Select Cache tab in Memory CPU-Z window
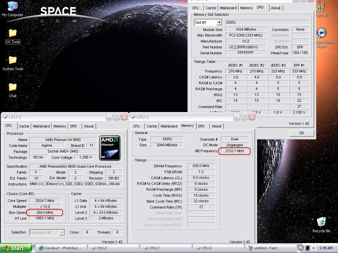This screenshot has height=253, width=338. 152,126
